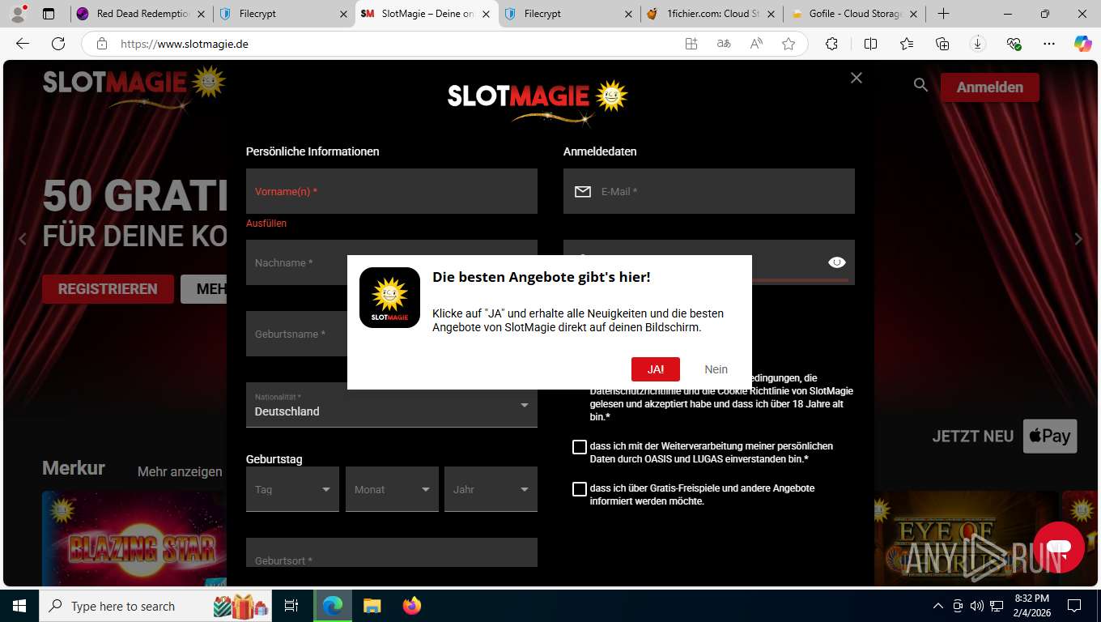Open Firefox from the taskbar
The image size is (1101, 622).
(412, 606)
